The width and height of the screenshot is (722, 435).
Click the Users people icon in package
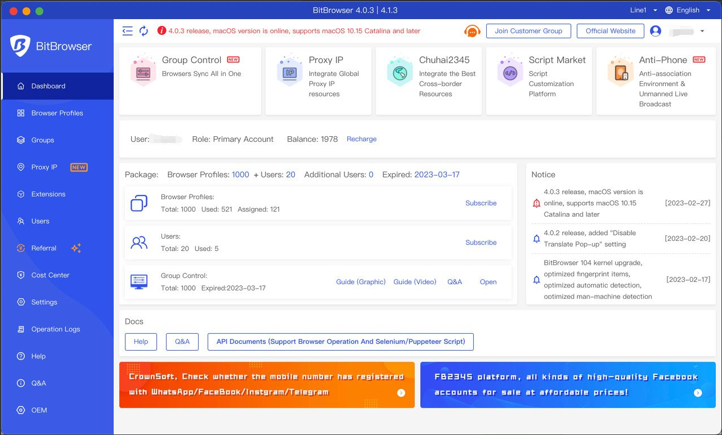[139, 243]
